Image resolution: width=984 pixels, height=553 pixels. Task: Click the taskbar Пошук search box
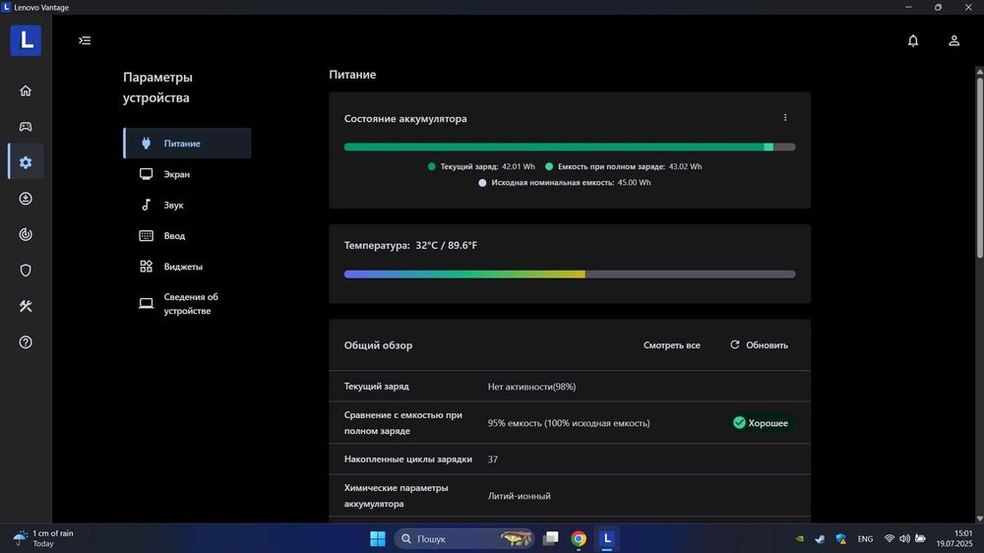click(x=464, y=538)
